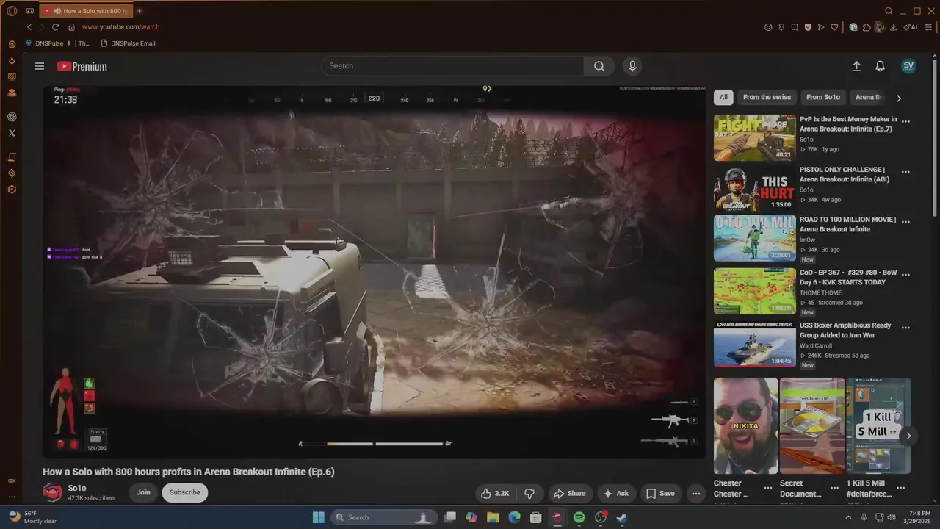Go to YouTube Premium home logo
This screenshot has width=940, height=529.
click(x=82, y=66)
